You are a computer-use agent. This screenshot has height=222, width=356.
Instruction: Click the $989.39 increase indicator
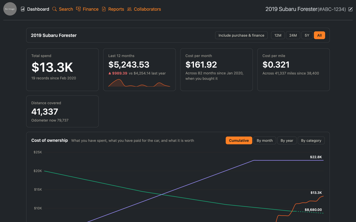pos(118,73)
